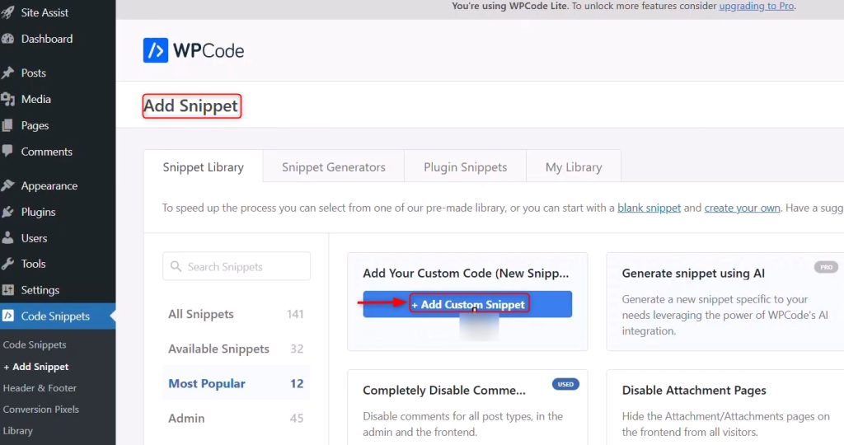Viewport: 844px width, 445px height.
Task: Follow the upgrading to Pro link
Action: (x=757, y=6)
